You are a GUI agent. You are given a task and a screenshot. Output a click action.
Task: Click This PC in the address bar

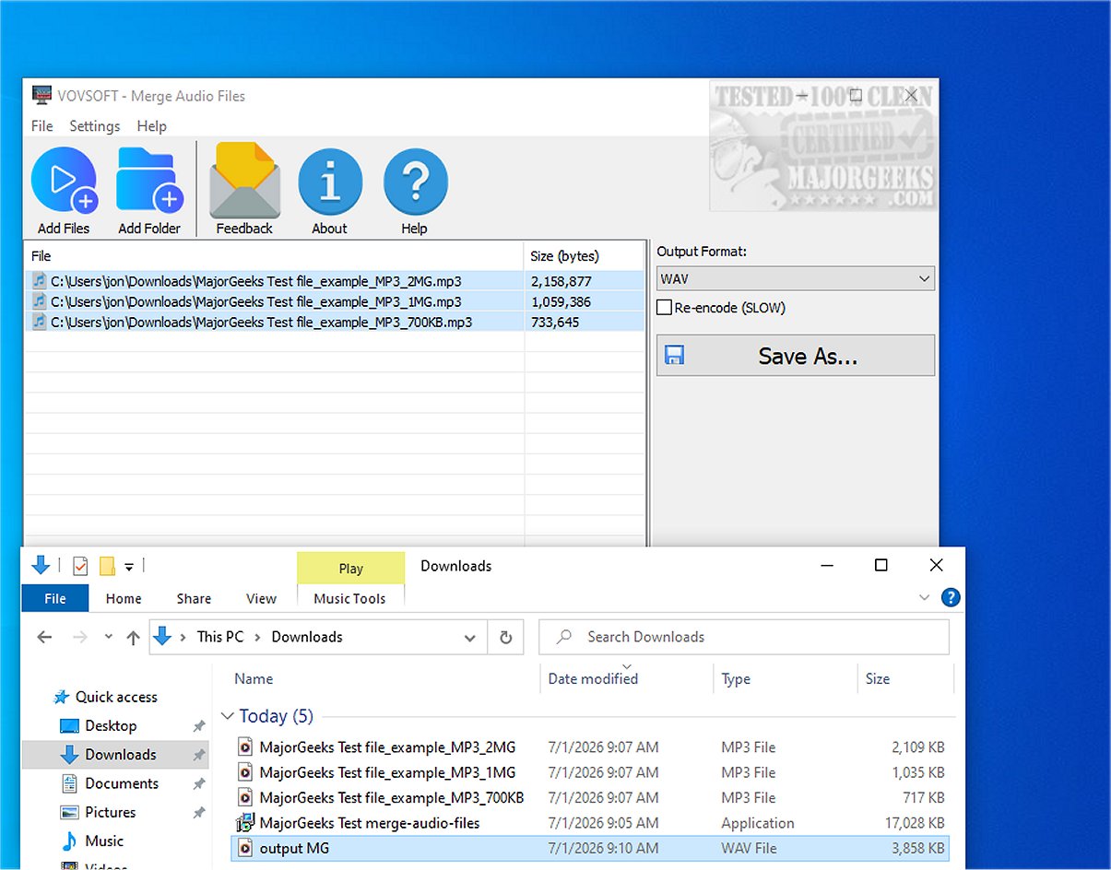coord(220,637)
